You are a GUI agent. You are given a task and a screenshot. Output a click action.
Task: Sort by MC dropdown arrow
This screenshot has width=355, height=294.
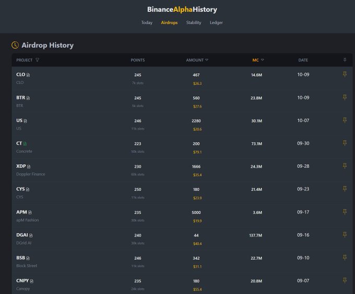point(263,60)
